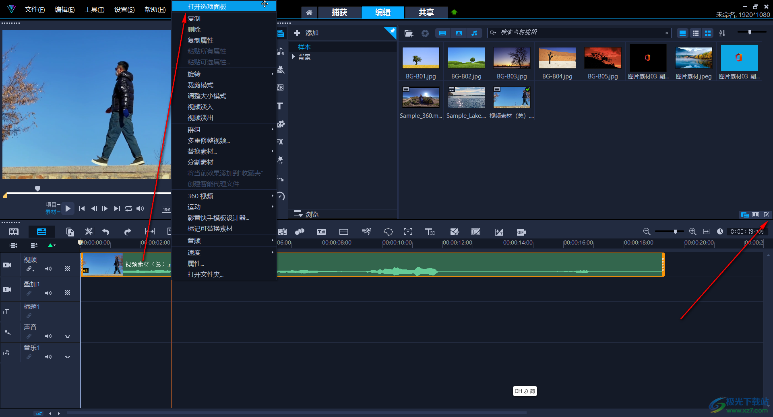Select timeline view icon
Viewport: 773px width, 417px height.
click(41, 232)
